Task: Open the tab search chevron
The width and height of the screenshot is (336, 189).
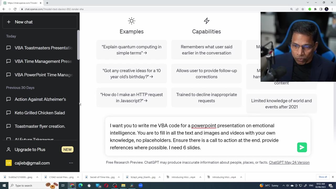Action: click(308, 3)
